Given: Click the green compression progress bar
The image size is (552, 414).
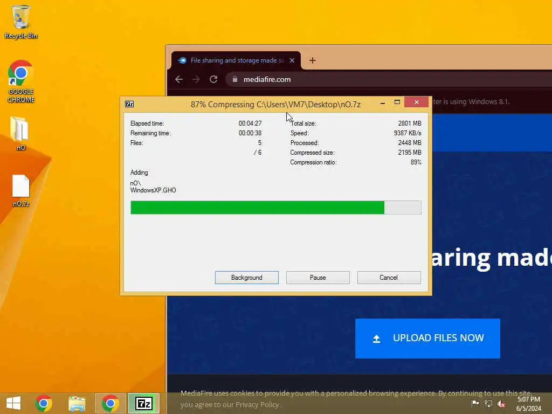Looking at the screenshot, I should pos(275,208).
